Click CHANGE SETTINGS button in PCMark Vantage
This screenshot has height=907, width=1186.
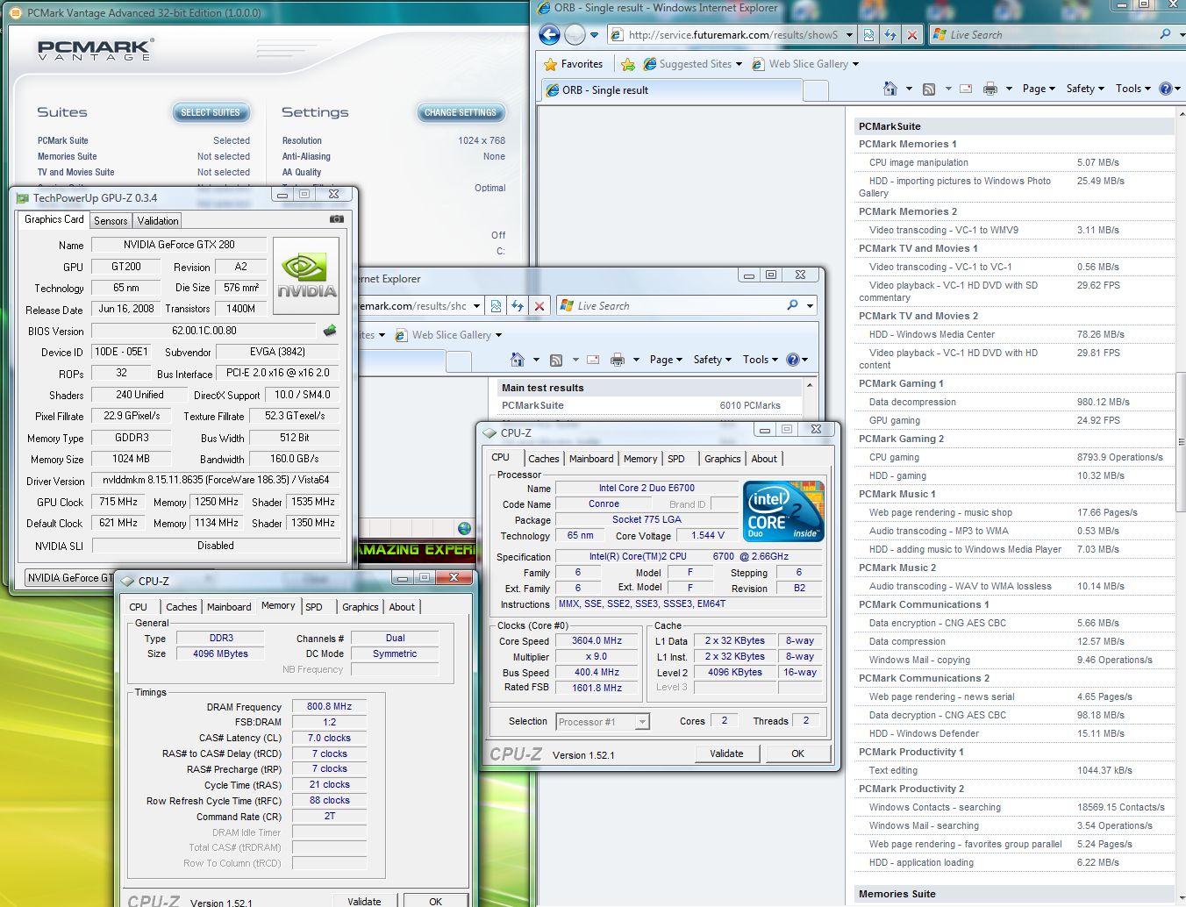tap(461, 112)
